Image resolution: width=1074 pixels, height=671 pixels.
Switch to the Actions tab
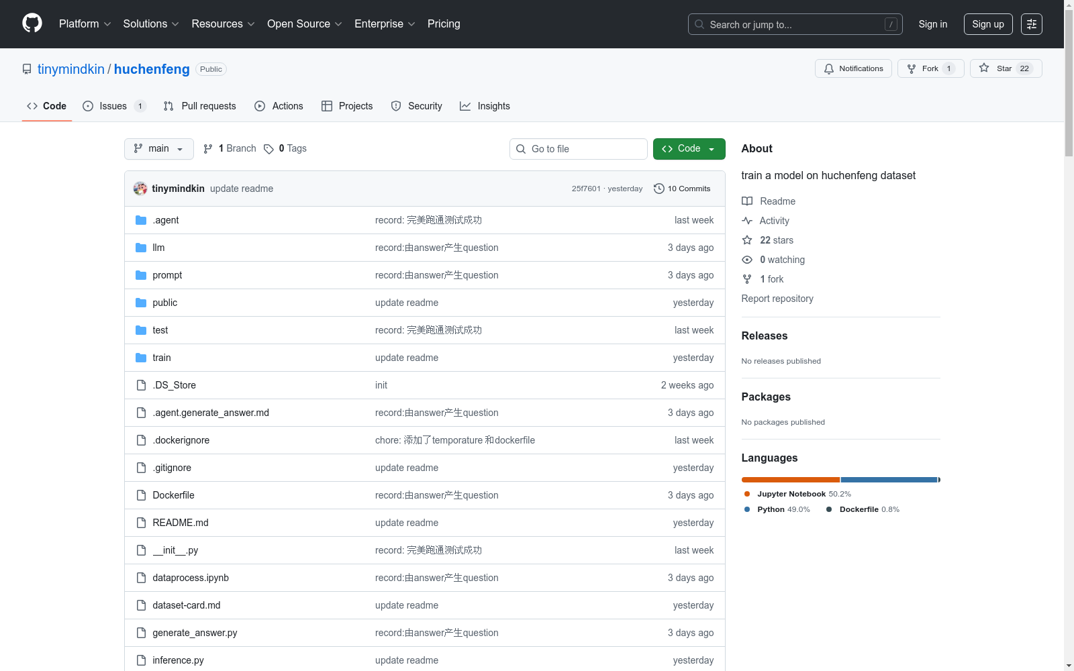pyautogui.click(x=279, y=106)
